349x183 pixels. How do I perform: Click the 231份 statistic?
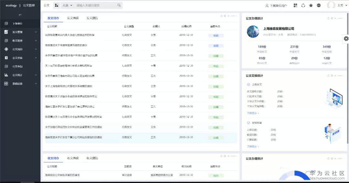coord(294,47)
